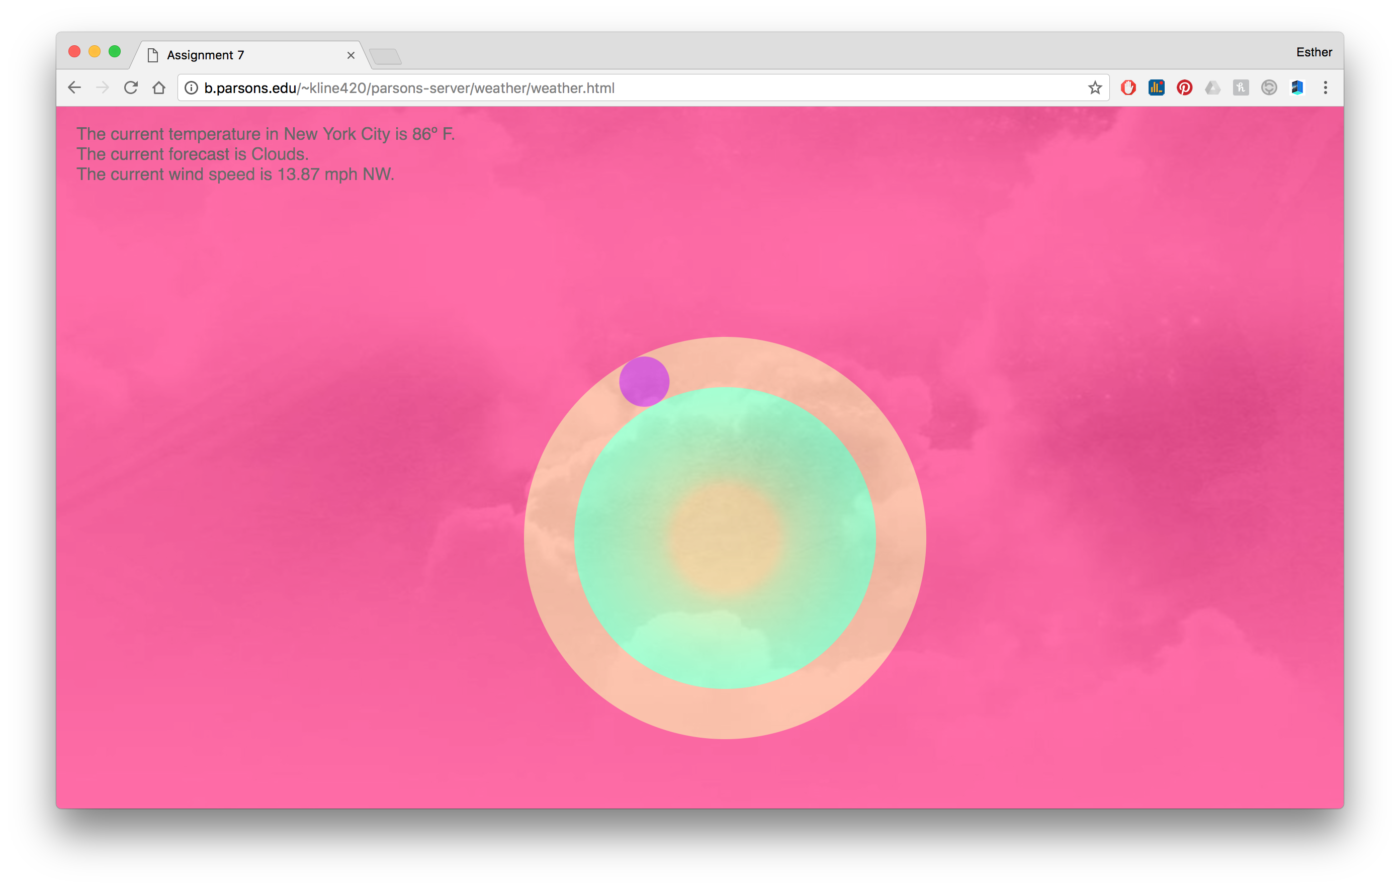
Task: Bookmark this page with the star icon
Action: [1095, 88]
